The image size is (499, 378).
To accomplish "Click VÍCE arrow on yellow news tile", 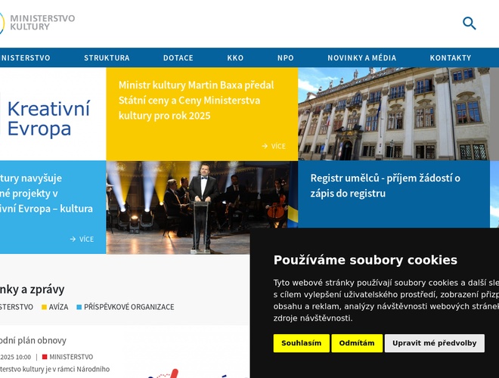I will (x=274, y=146).
